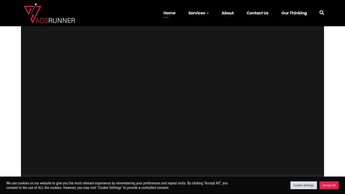Click the red underline beneath Home
The height and width of the screenshot is (194, 345).
pos(166,17)
